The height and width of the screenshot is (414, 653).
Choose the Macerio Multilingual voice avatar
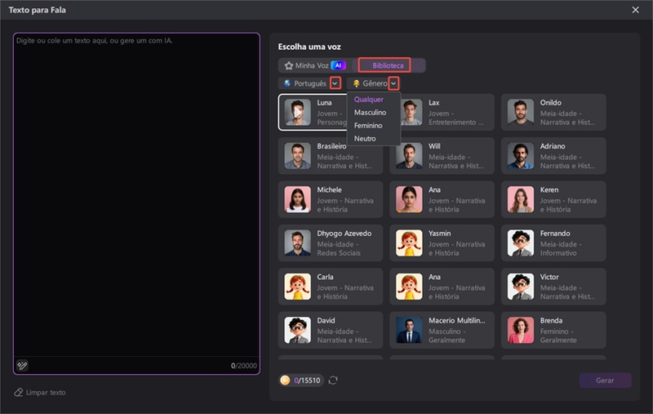(x=409, y=330)
